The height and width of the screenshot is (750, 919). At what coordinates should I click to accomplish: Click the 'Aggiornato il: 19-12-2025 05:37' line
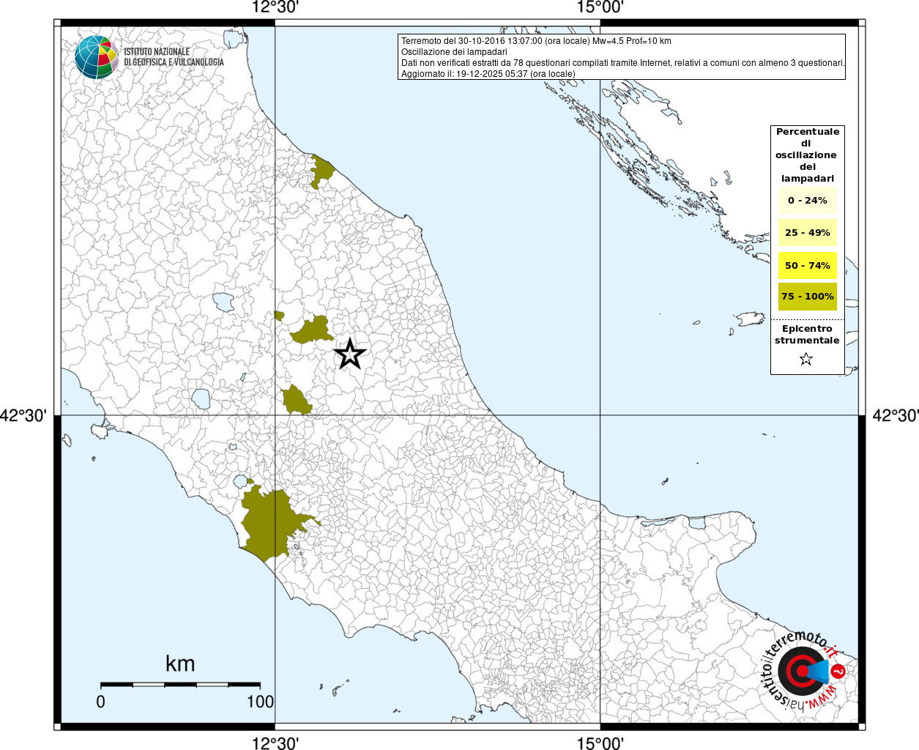(488, 74)
